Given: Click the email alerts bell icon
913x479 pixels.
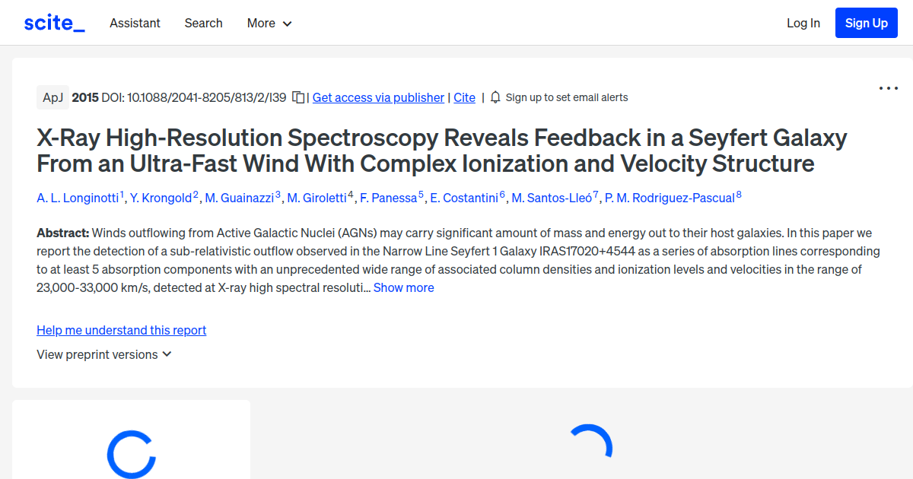Looking at the screenshot, I should point(495,97).
